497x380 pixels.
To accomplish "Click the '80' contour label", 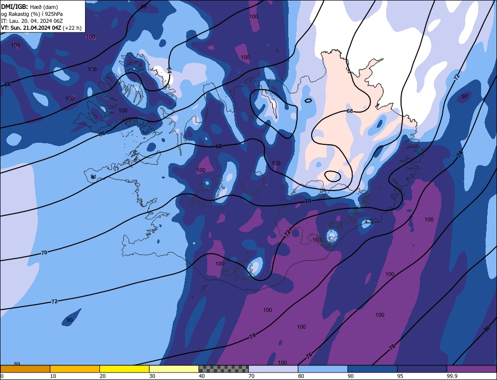I will click(x=487, y=329).
